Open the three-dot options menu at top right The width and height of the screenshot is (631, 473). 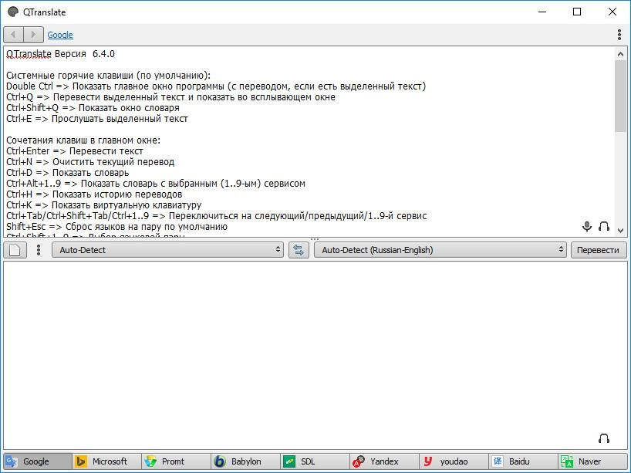click(619, 35)
